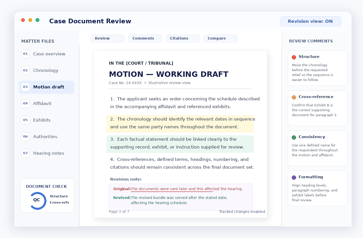Screen dimensions: 363x238
Task: Click the green Revised text line
Action: tap(179, 200)
